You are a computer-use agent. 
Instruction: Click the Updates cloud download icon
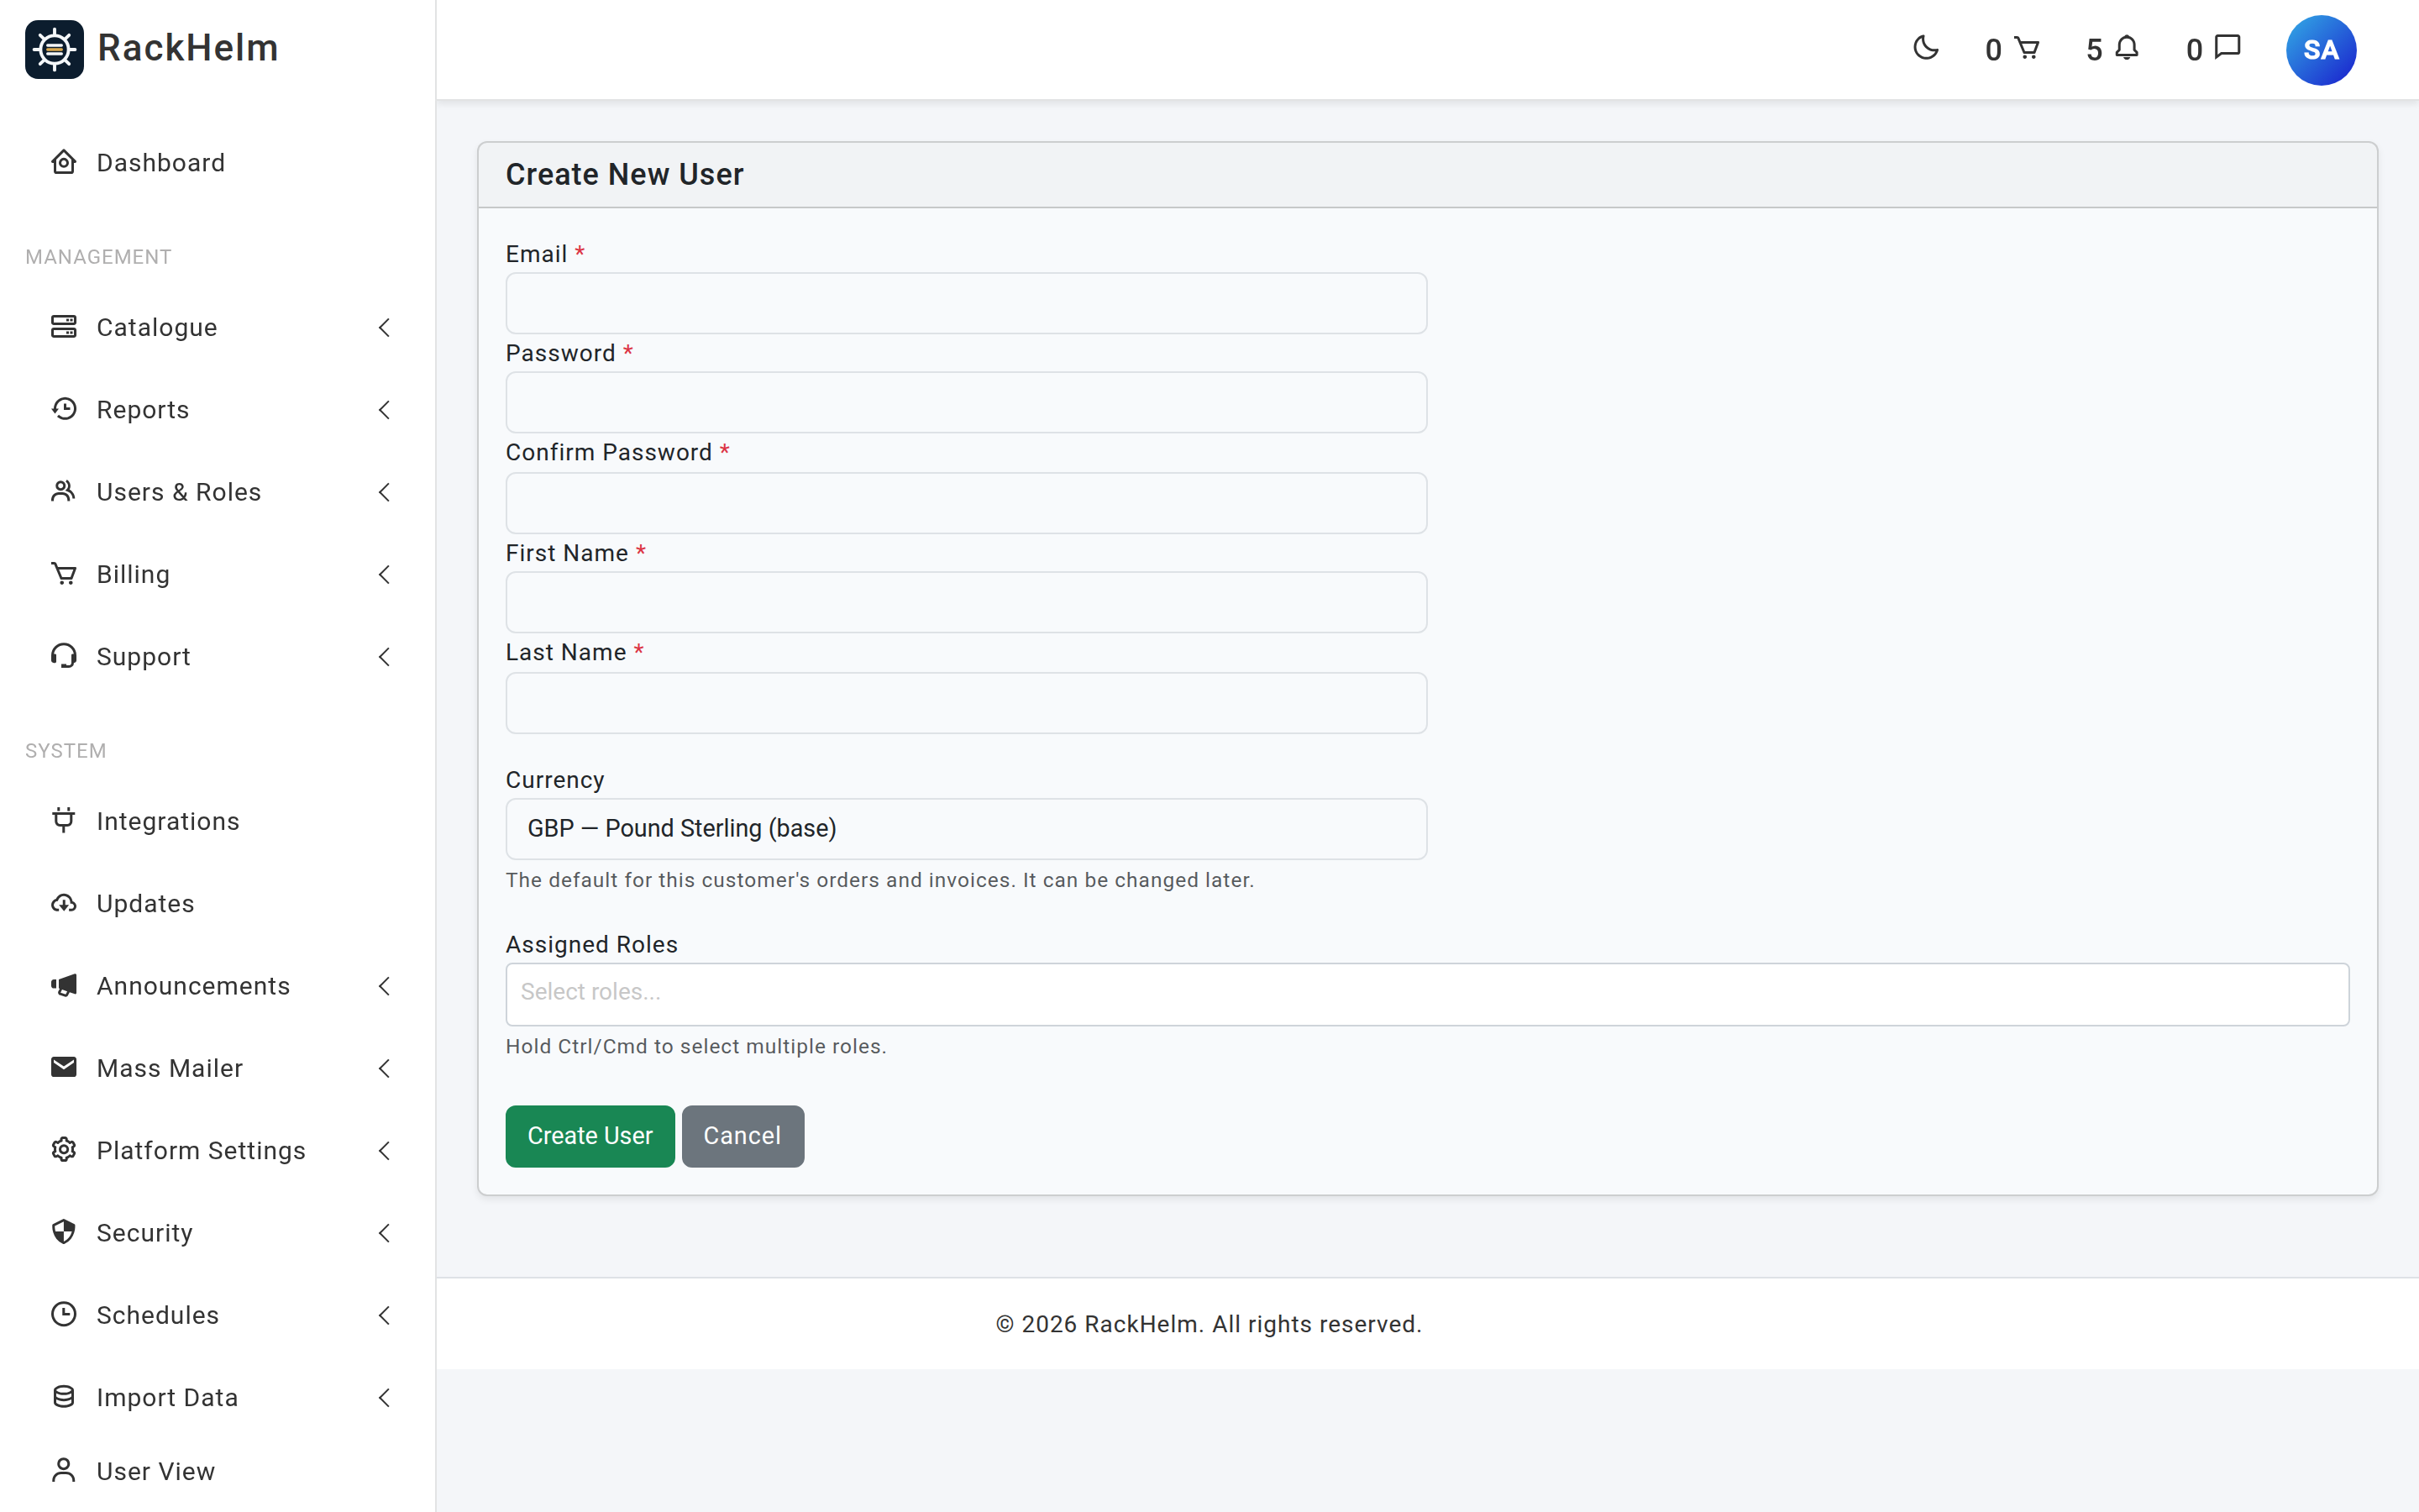[x=64, y=903]
